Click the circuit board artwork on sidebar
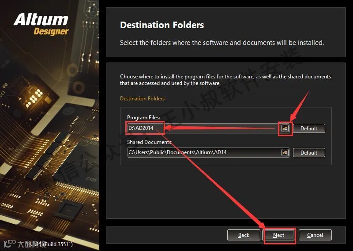 click(x=49, y=139)
